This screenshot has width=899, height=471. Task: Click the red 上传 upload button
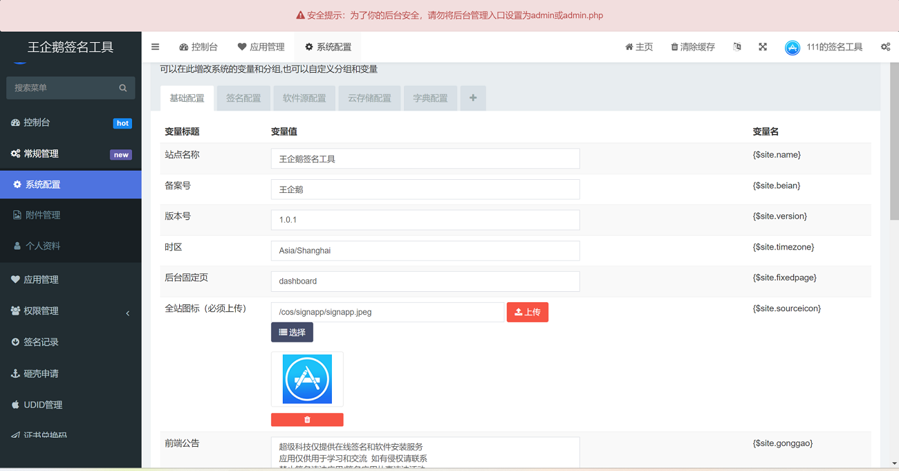click(527, 312)
